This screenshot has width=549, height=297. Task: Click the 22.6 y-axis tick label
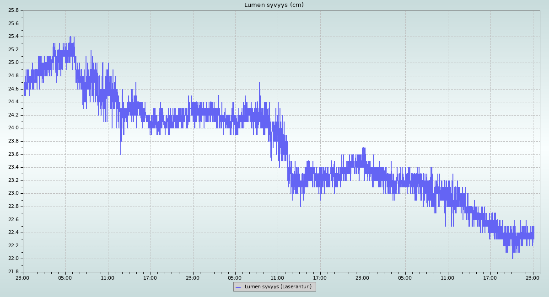(13, 219)
